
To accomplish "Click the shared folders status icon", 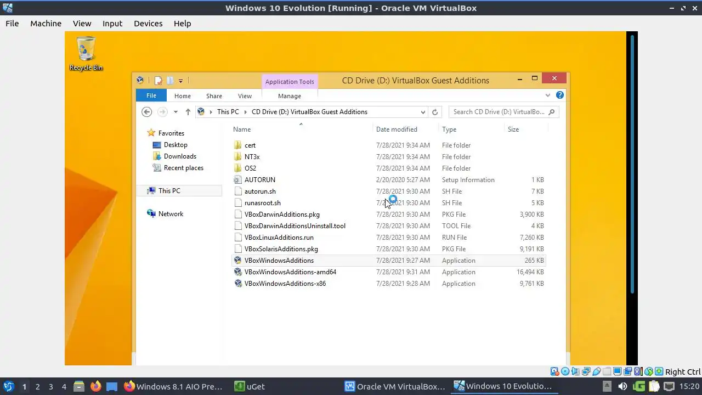I will click(x=607, y=371).
